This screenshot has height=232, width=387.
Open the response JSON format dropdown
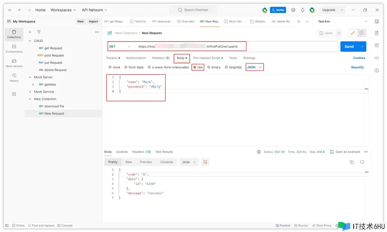(x=189, y=162)
